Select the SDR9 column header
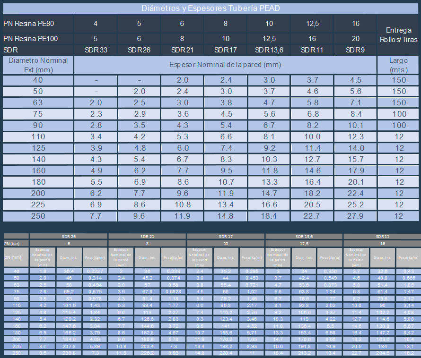This screenshot has height=358, width=421. (355, 50)
